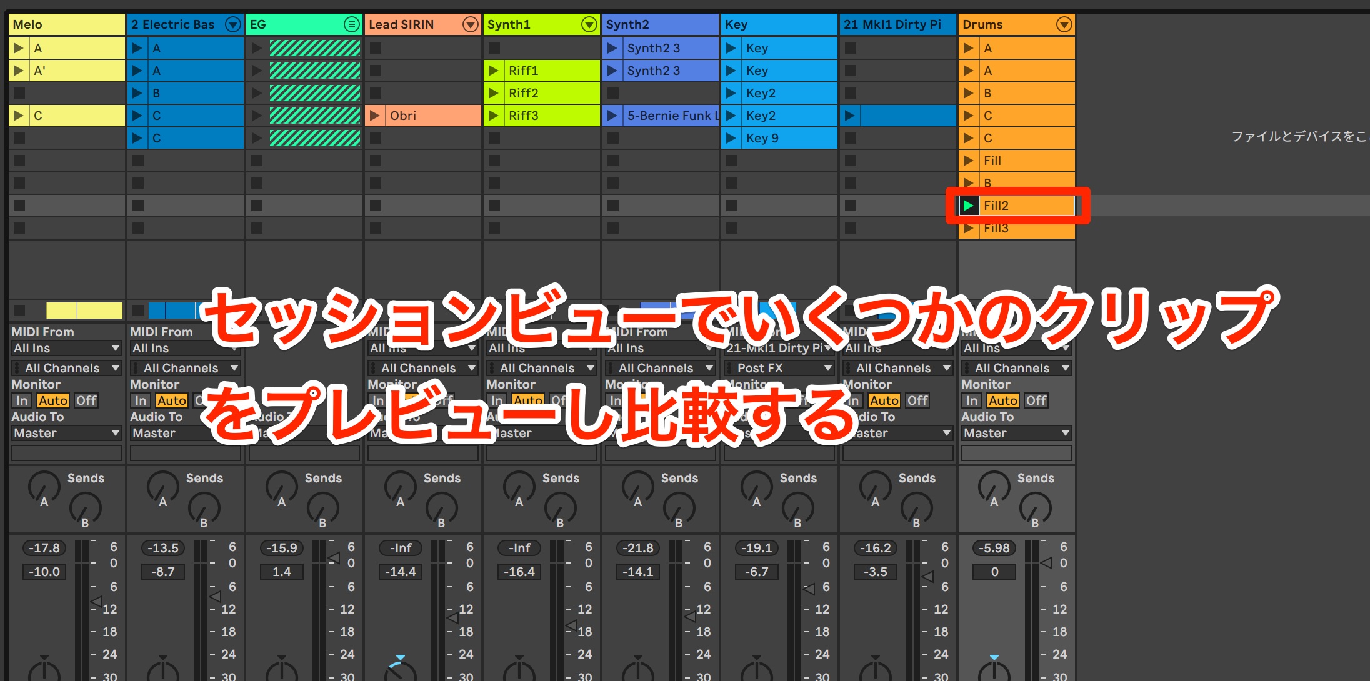
Task: Launch clip B in the Electric Bas track
Action: pos(137,93)
